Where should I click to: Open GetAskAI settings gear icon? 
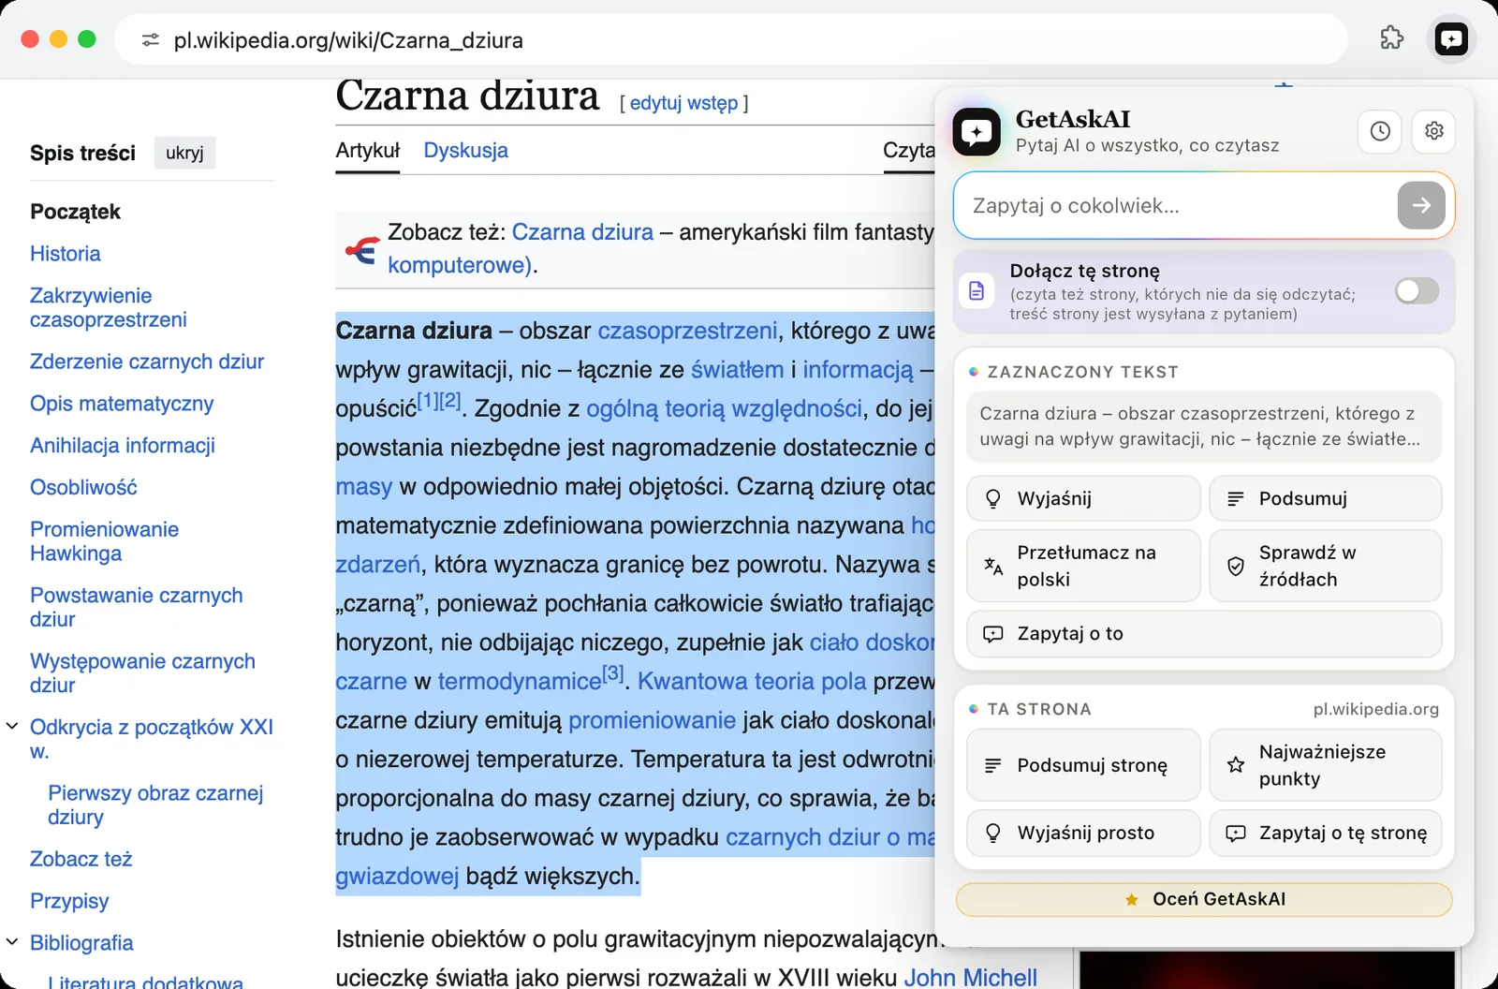click(x=1434, y=131)
